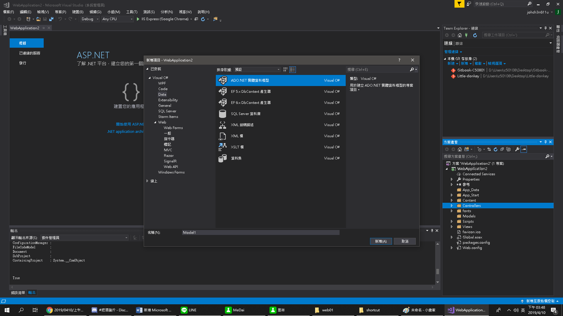563x316 pixels.
Task: Click Solution Explorer refresh icon
Action: (x=496, y=149)
